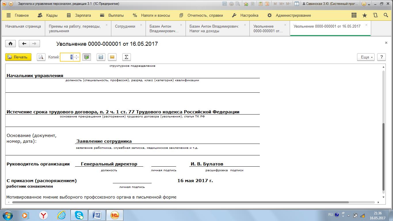Screen dimensions: 393x221
Task: Send document by email envelope icon
Action: (x=112, y=57)
